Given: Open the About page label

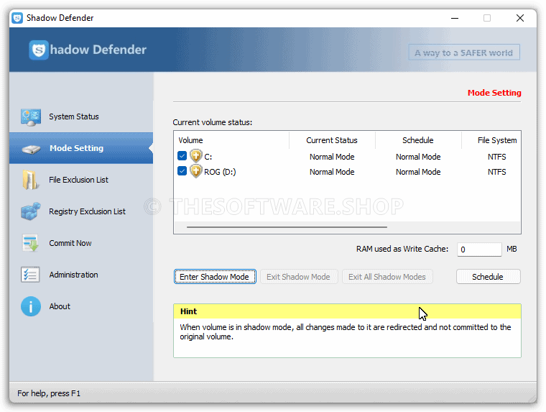Looking at the screenshot, I should (60, 306).
